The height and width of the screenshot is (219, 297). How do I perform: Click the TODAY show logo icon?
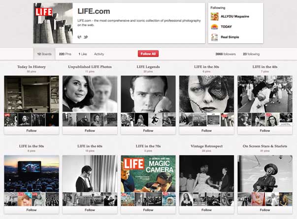tap(214, 27)
